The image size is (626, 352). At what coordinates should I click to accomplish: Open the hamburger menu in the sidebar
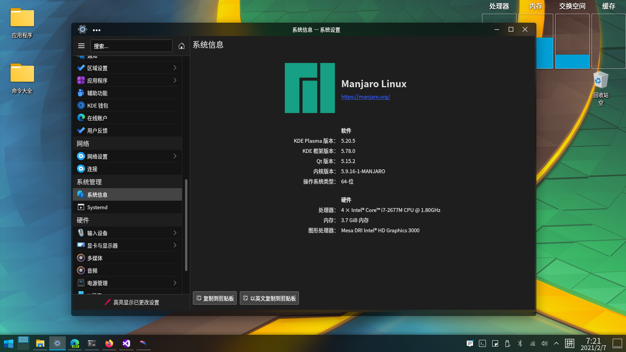81,46
